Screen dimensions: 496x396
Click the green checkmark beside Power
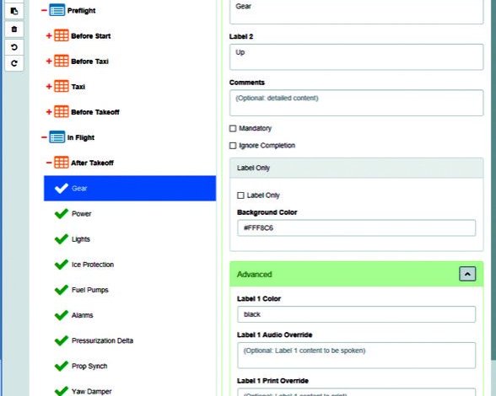coord(62,214)
